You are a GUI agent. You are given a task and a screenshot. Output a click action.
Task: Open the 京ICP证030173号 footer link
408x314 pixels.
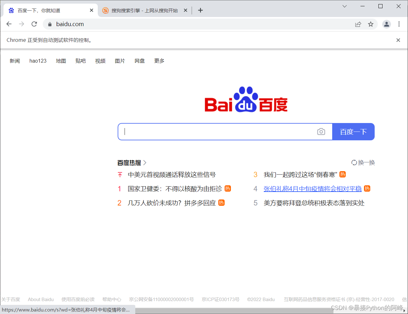coord(221,300)
